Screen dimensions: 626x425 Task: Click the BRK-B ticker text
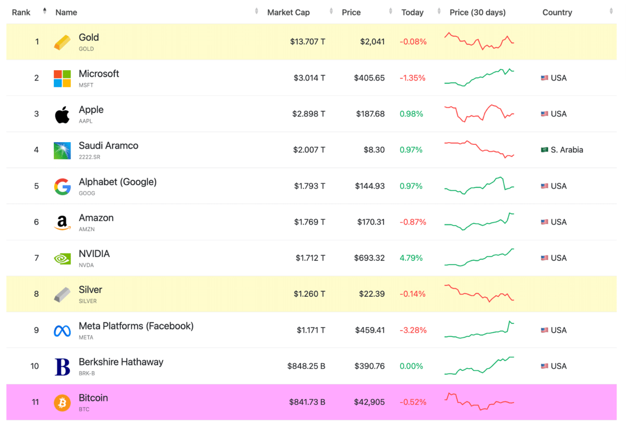click(x=87, y=373)
